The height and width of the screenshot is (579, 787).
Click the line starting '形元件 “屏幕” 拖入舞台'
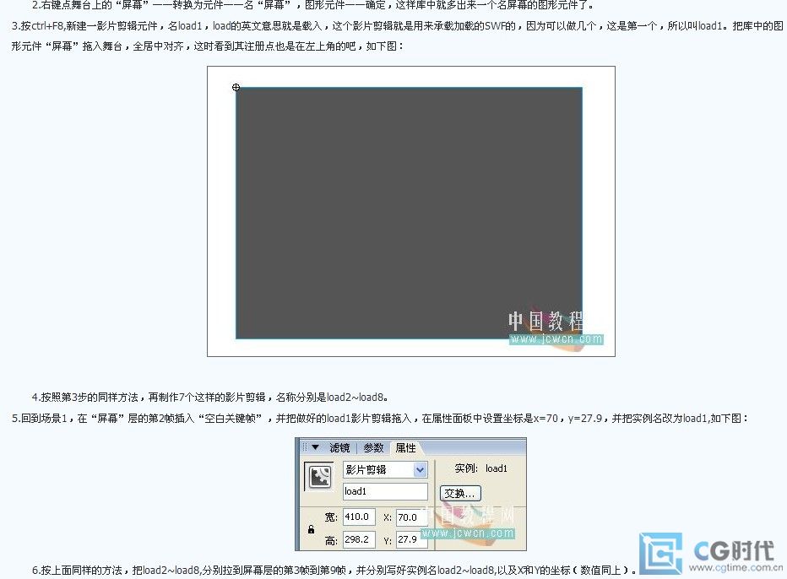pos(207,46)
